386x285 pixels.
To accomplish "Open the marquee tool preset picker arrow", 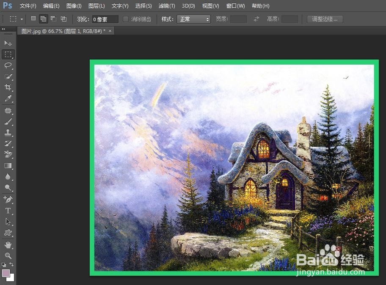I will 22,19.
